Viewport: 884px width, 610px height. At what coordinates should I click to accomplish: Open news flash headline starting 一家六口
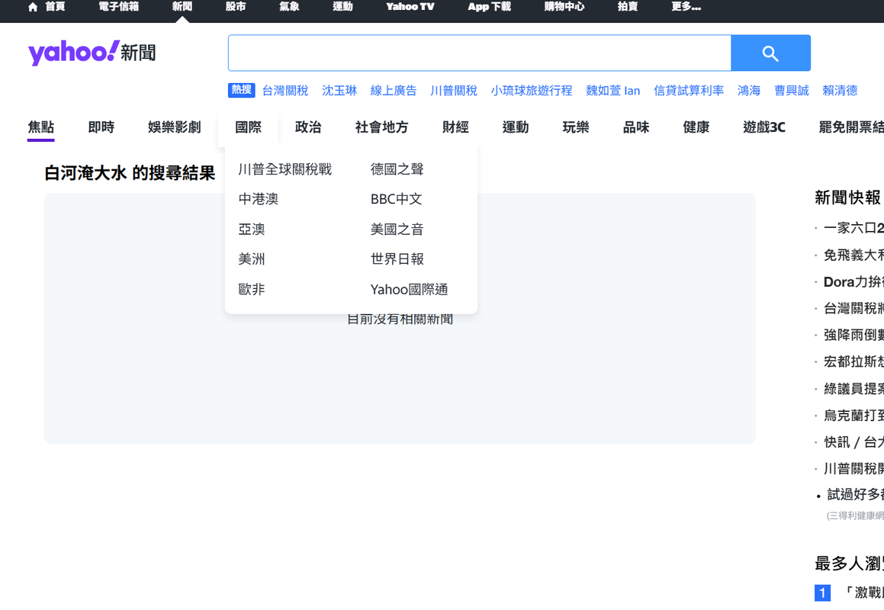click(x=853, y=228)
